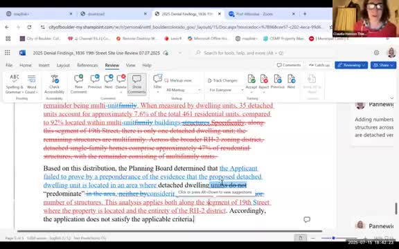This screenshot has width=399, height=249.
Task: Open the Layout tab
Action: (x=63, y=65)
